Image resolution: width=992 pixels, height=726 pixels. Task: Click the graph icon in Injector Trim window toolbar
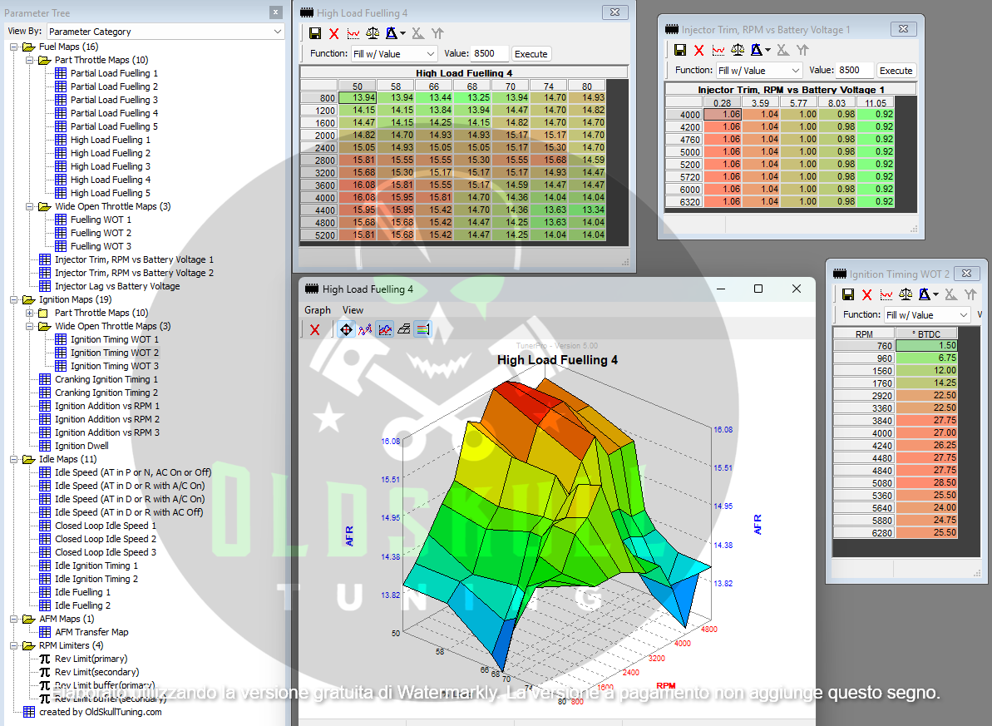coord(718,50)
